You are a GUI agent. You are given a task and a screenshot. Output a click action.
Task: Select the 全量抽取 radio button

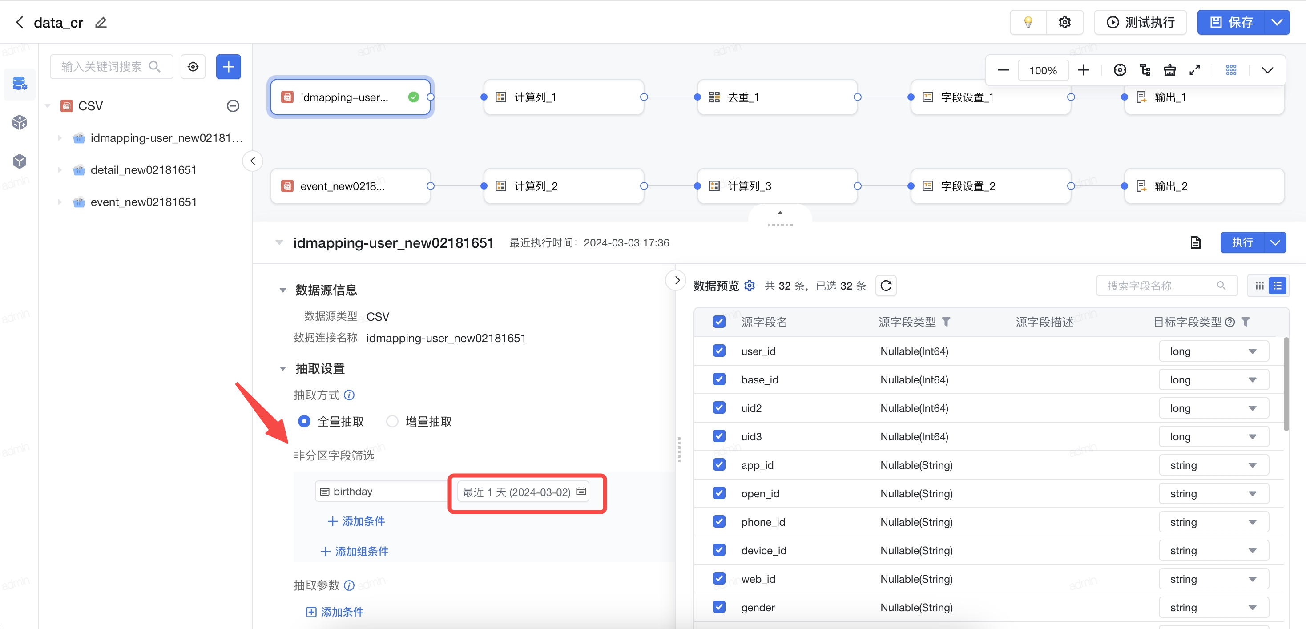304,421
